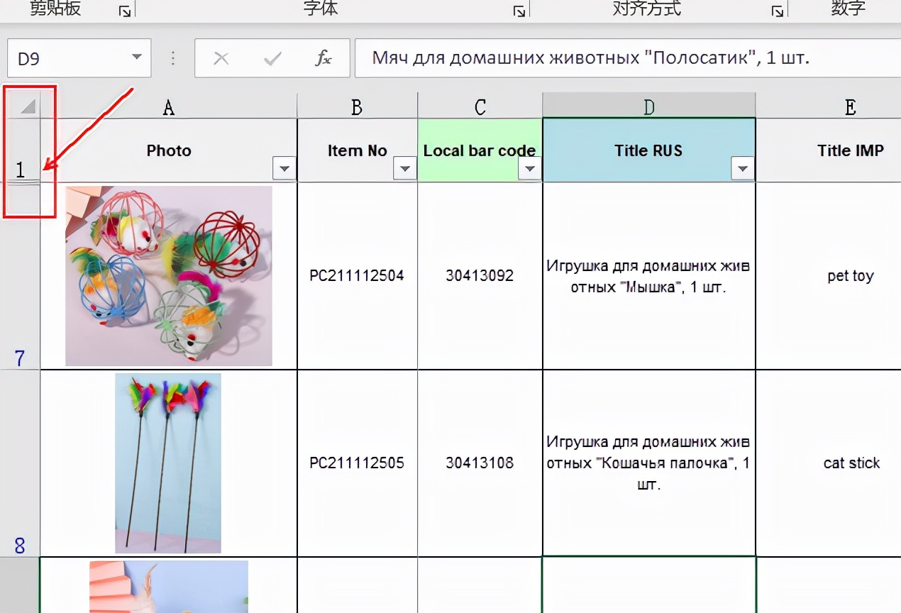The width and height of the screenshot is (901, 613).
Task: Open the font group dialog launcher
Action: 519,11
